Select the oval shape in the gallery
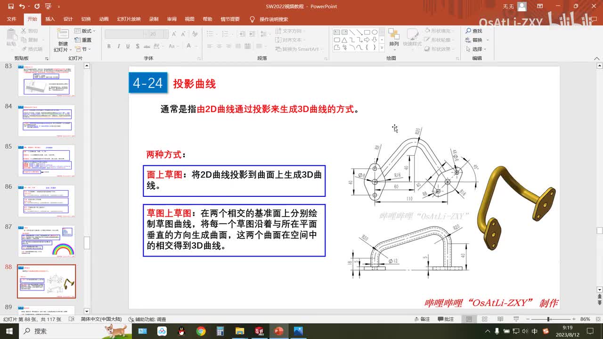Screen dimensions: 603x339 (x=375, y=32)
